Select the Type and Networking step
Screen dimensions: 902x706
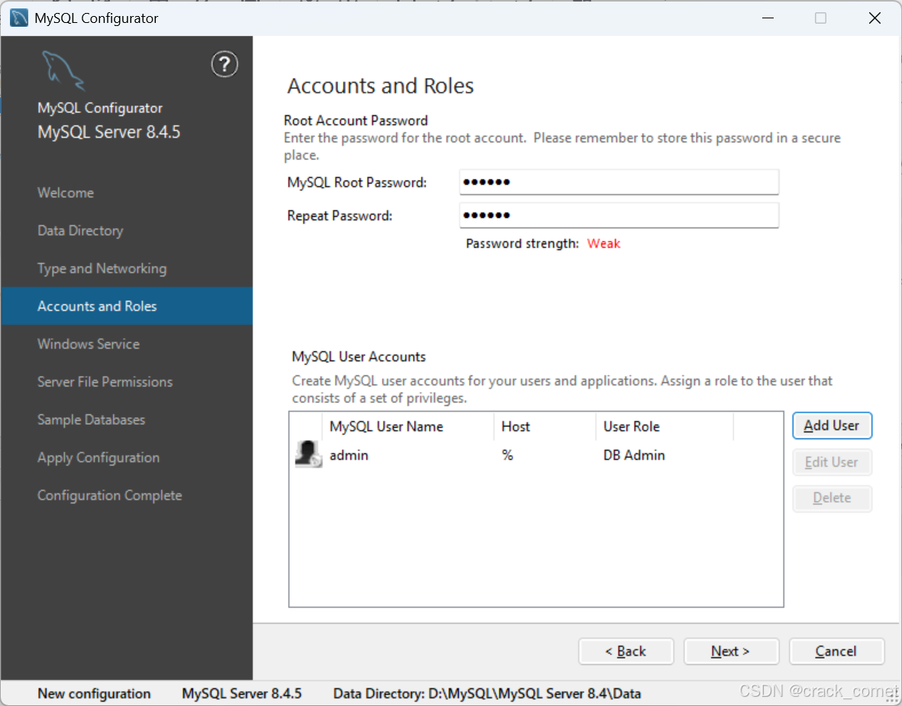coord(102,269)
